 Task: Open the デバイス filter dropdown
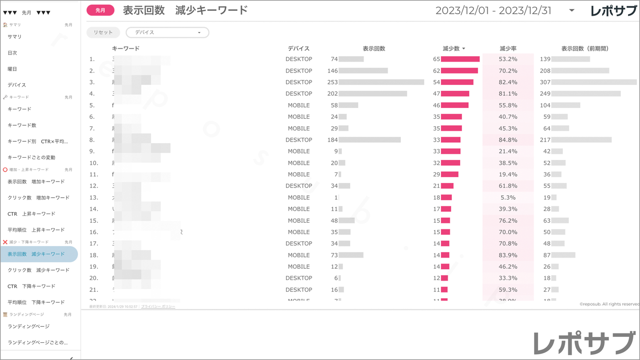coord(167,32)
